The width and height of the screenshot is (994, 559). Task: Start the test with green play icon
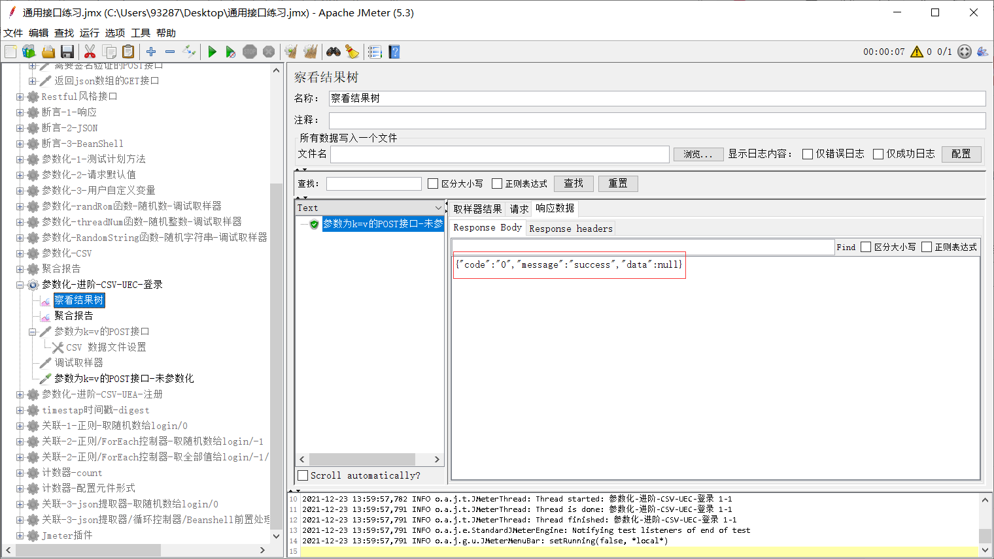(x=212, y=52)
